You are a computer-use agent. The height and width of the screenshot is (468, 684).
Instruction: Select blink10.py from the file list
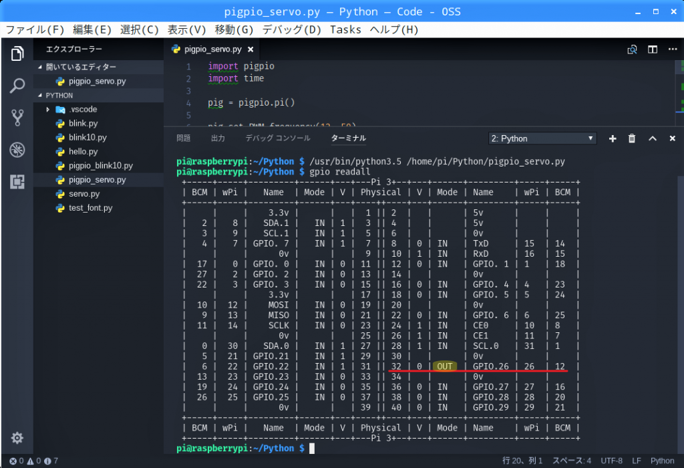pos(87,138)
